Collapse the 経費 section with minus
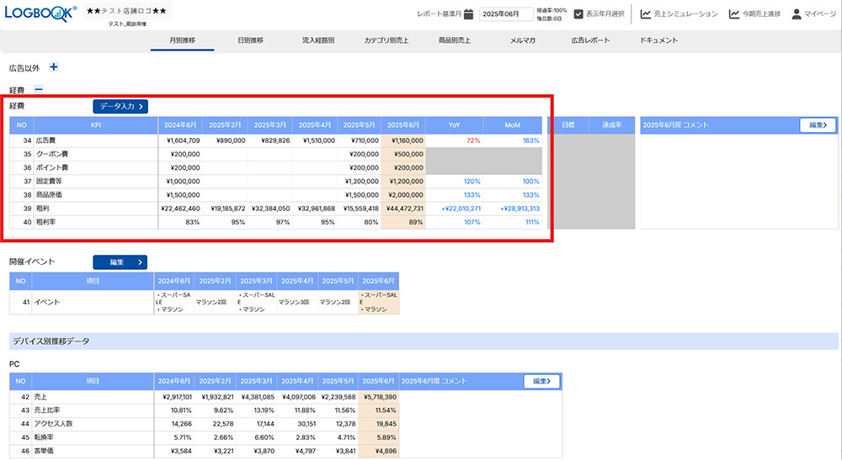 39,89
